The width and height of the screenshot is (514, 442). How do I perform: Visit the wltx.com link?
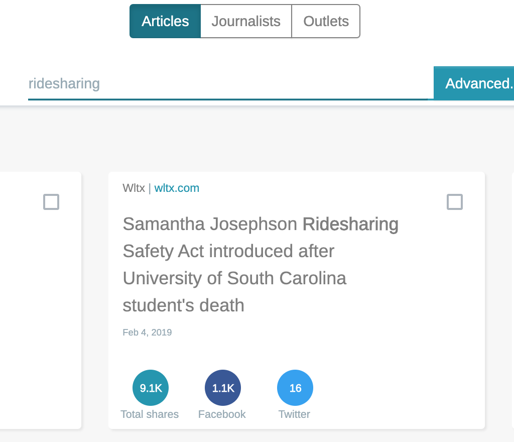click(x=177, y=188)
